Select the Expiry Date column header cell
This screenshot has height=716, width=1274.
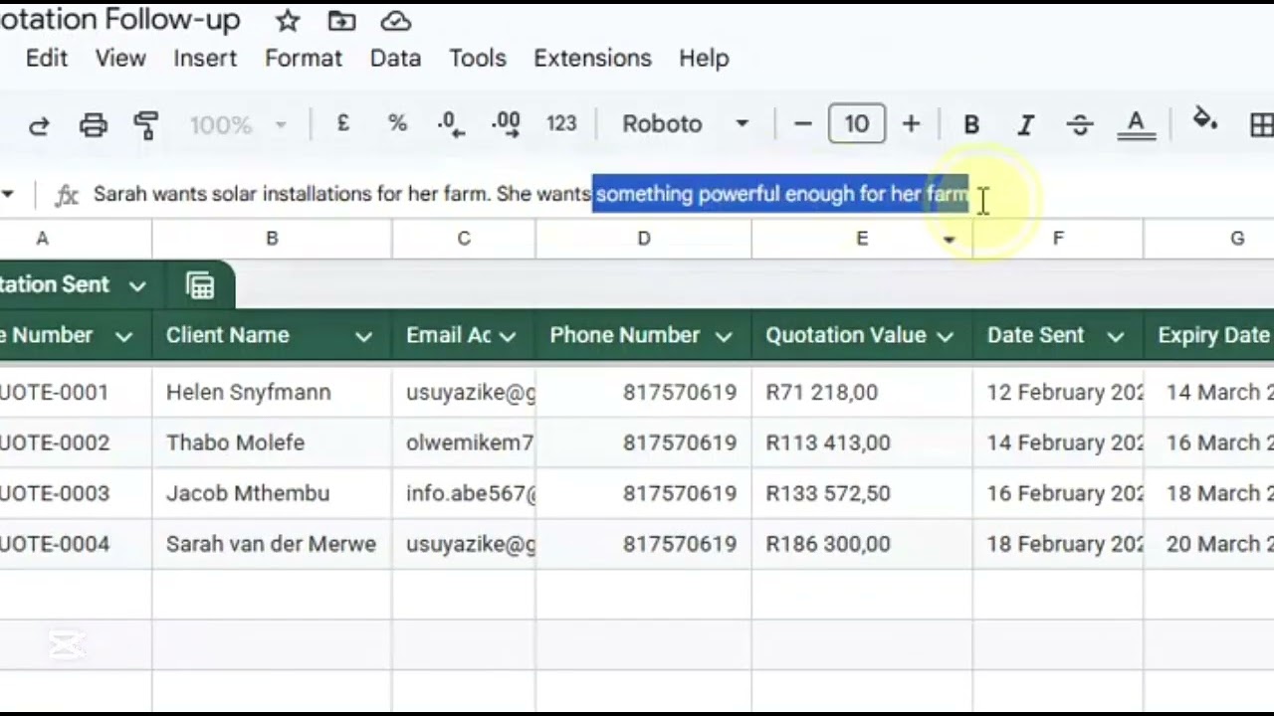point(1209,335)
